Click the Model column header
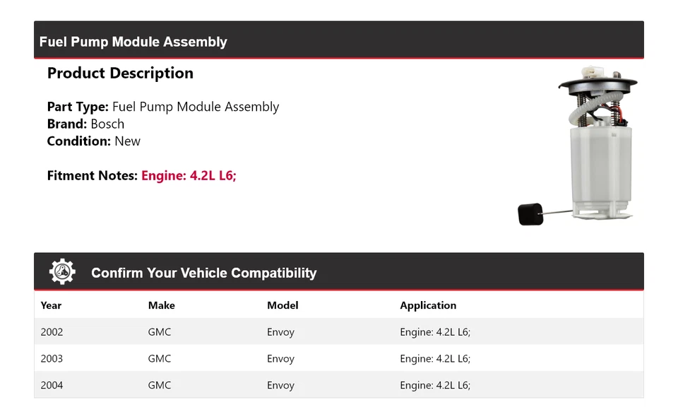This screenshot has height=419, width=678. coord(282,305)
